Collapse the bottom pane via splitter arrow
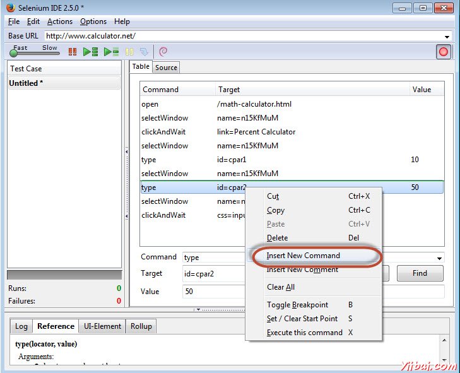460x373 pixels. point(198,310)
